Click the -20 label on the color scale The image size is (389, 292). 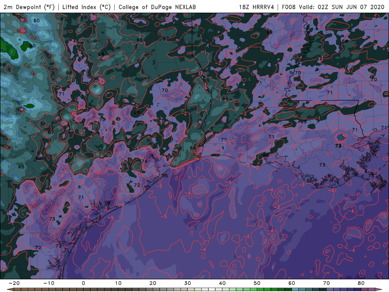tap(14, 283)
